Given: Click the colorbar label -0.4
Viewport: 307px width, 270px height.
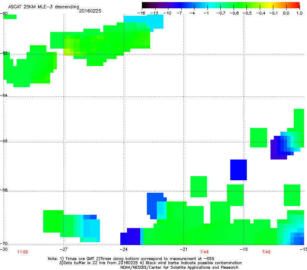Looking at the screenshot, I should (261, 13).
